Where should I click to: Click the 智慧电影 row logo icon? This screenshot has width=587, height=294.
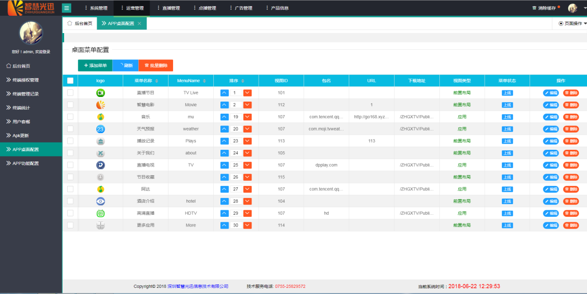pyautogui.click(x=100, y=105)
